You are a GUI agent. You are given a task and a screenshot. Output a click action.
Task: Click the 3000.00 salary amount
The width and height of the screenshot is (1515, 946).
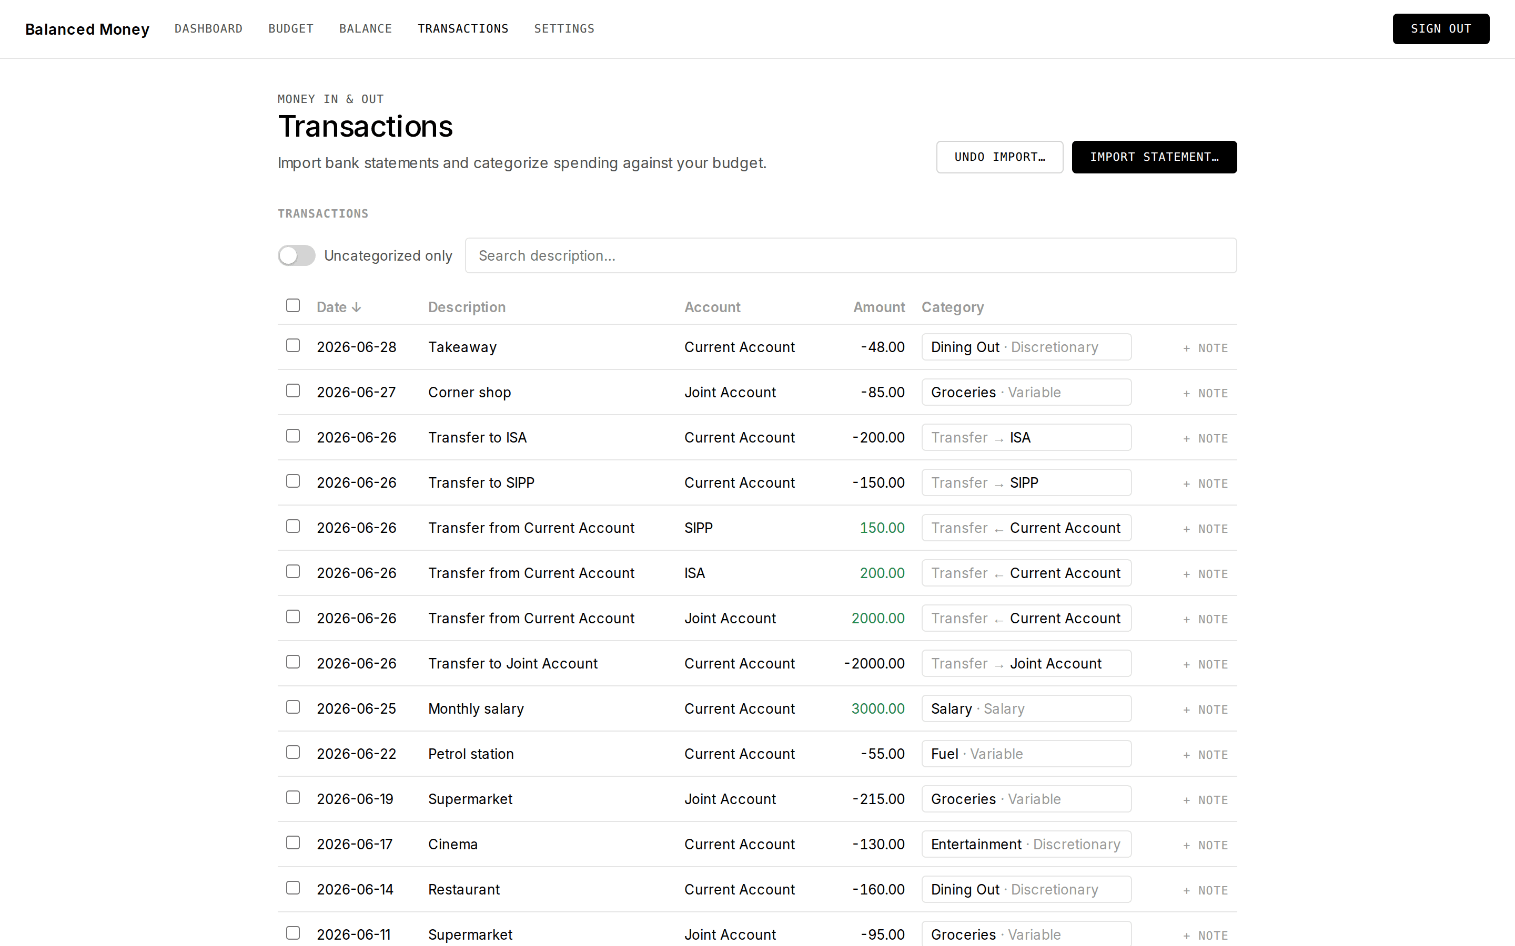[x=877, y=709]
